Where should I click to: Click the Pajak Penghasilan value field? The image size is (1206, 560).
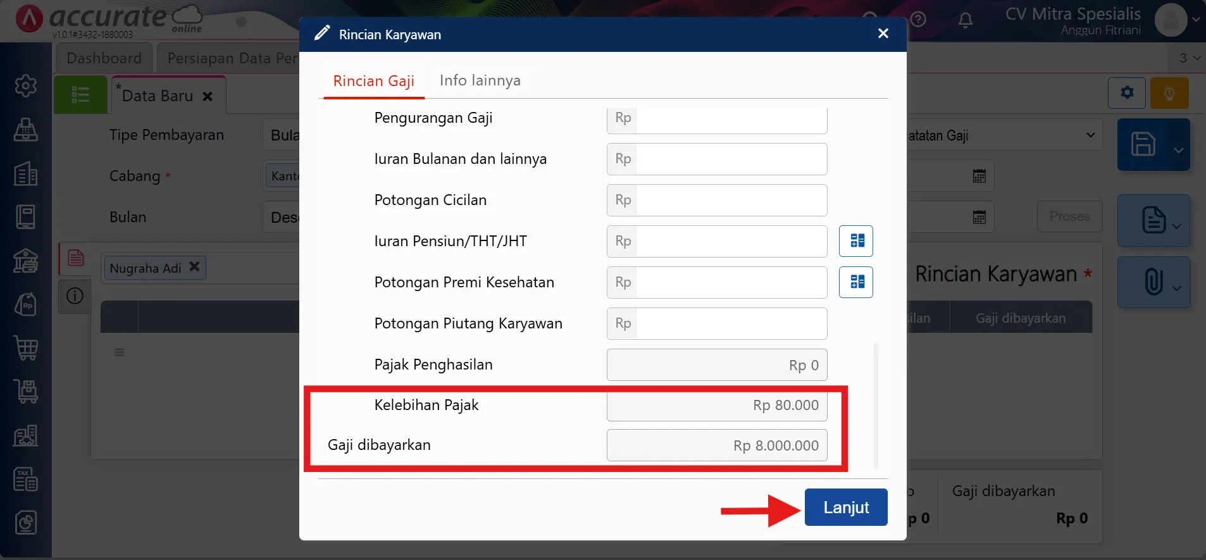717,364
